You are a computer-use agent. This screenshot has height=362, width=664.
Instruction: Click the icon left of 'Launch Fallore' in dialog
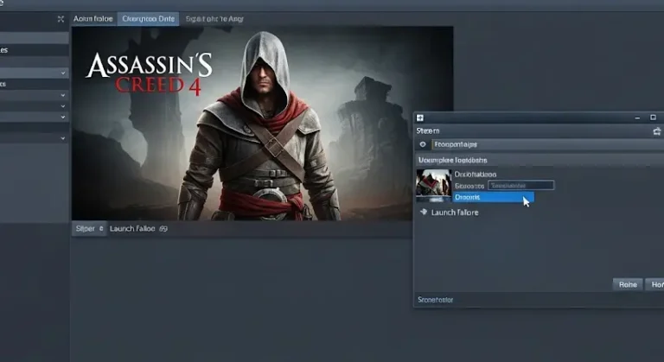coord(424,212)
